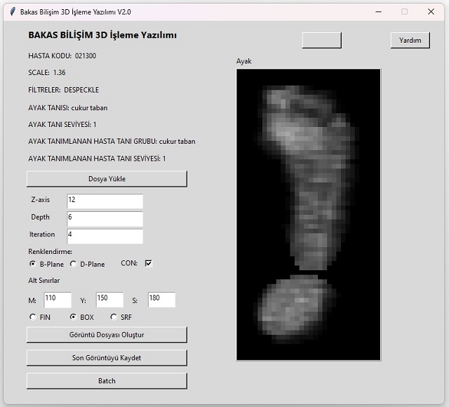449x407 pixels.
Task: Click AYAK TANI SEVİYESİ: 1 text
Action: (62, 125)
